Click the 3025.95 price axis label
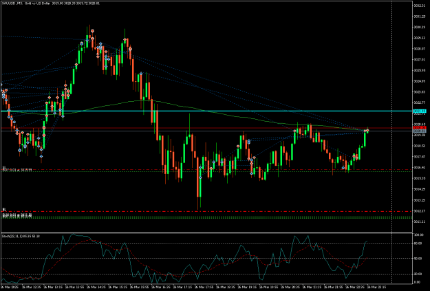Viewport: 430px width, 291px height. pos(420,70)
